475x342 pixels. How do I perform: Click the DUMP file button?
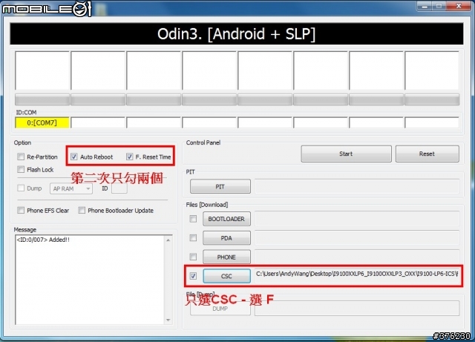(x=220, y=309)
